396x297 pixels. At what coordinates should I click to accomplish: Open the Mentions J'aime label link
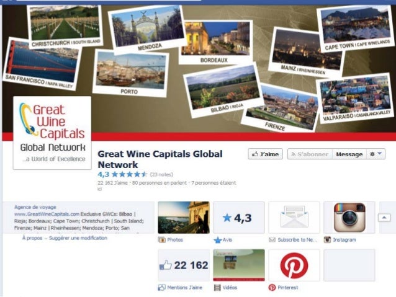coord(184,288)
